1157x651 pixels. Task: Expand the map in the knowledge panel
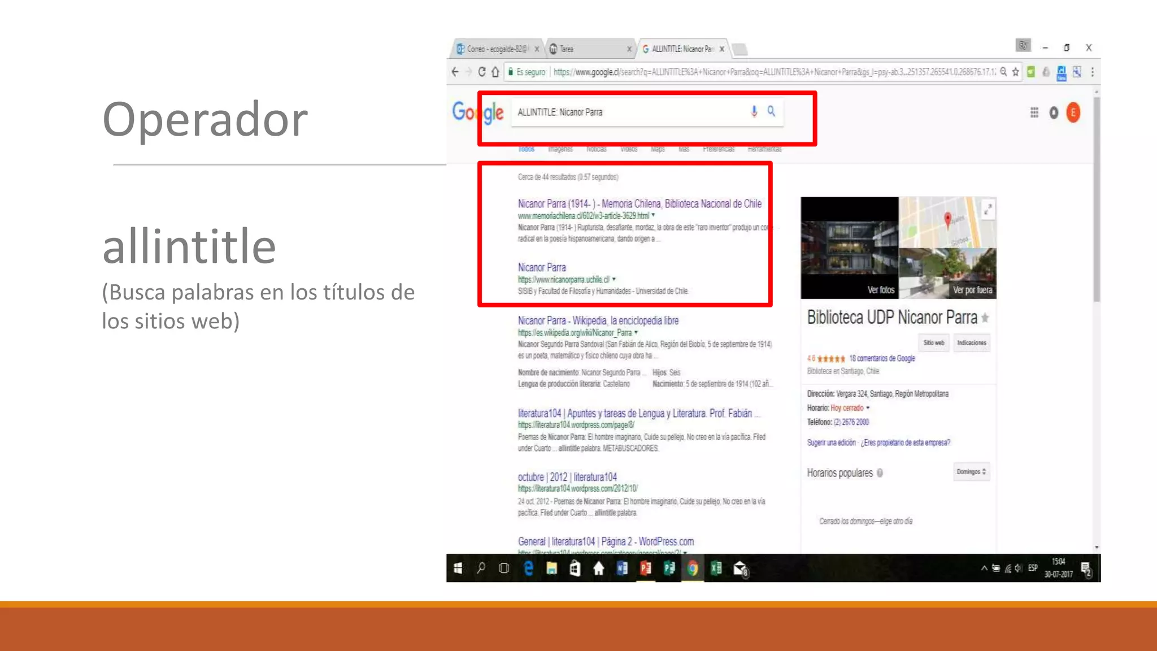(x=988, y=210)
